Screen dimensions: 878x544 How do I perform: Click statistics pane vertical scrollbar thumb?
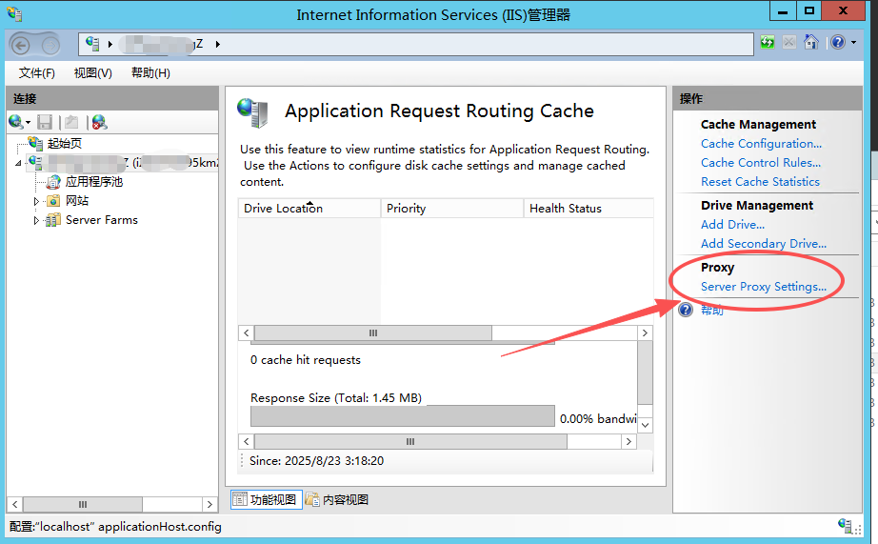tap(645, 373)
